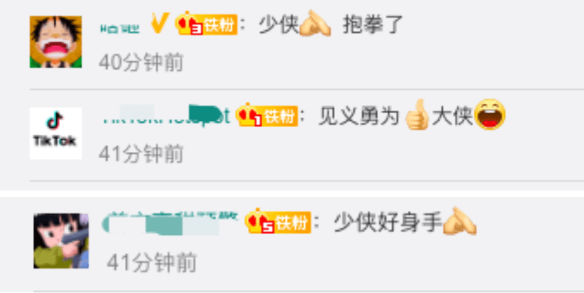
Task: Click the level 1 铁粉 badge
Action: (267, 115)
